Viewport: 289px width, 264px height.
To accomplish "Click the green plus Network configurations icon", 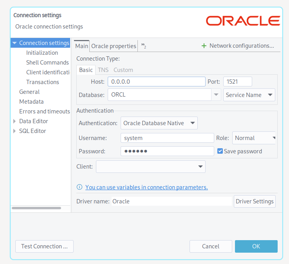I will click(204, 46).
